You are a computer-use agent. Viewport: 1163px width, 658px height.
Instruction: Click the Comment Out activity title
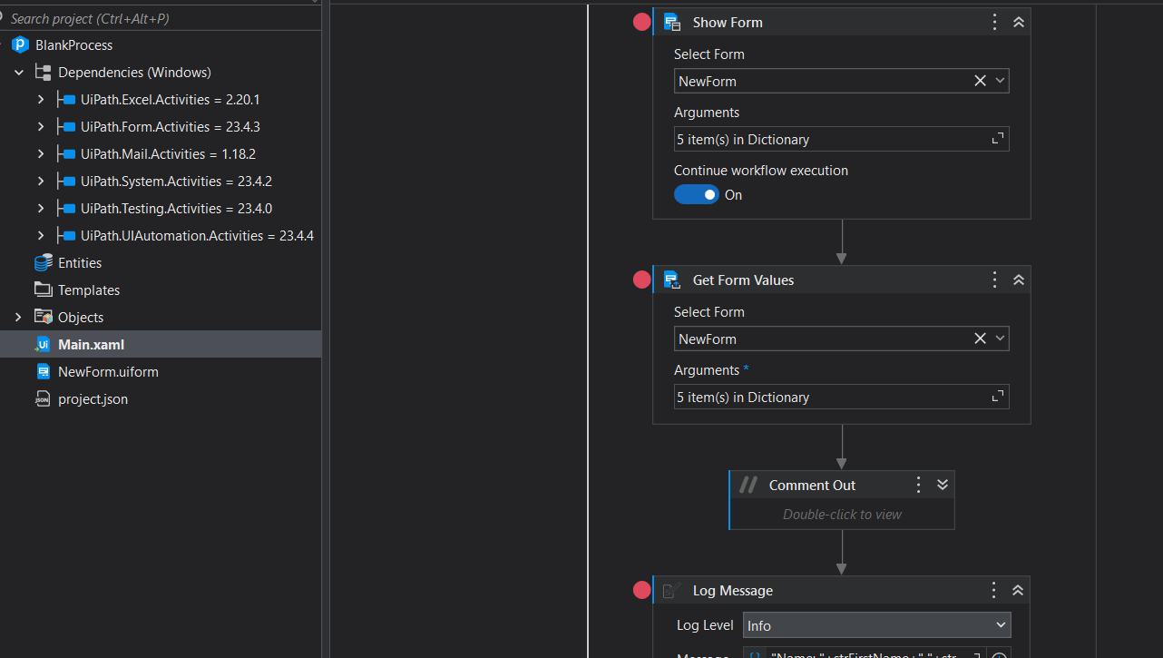pyautogui.click(x=812, y=486)
